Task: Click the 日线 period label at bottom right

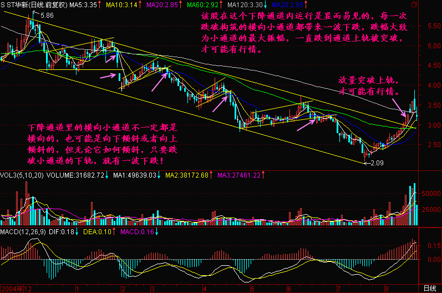Action: click(x=429, y=289)
